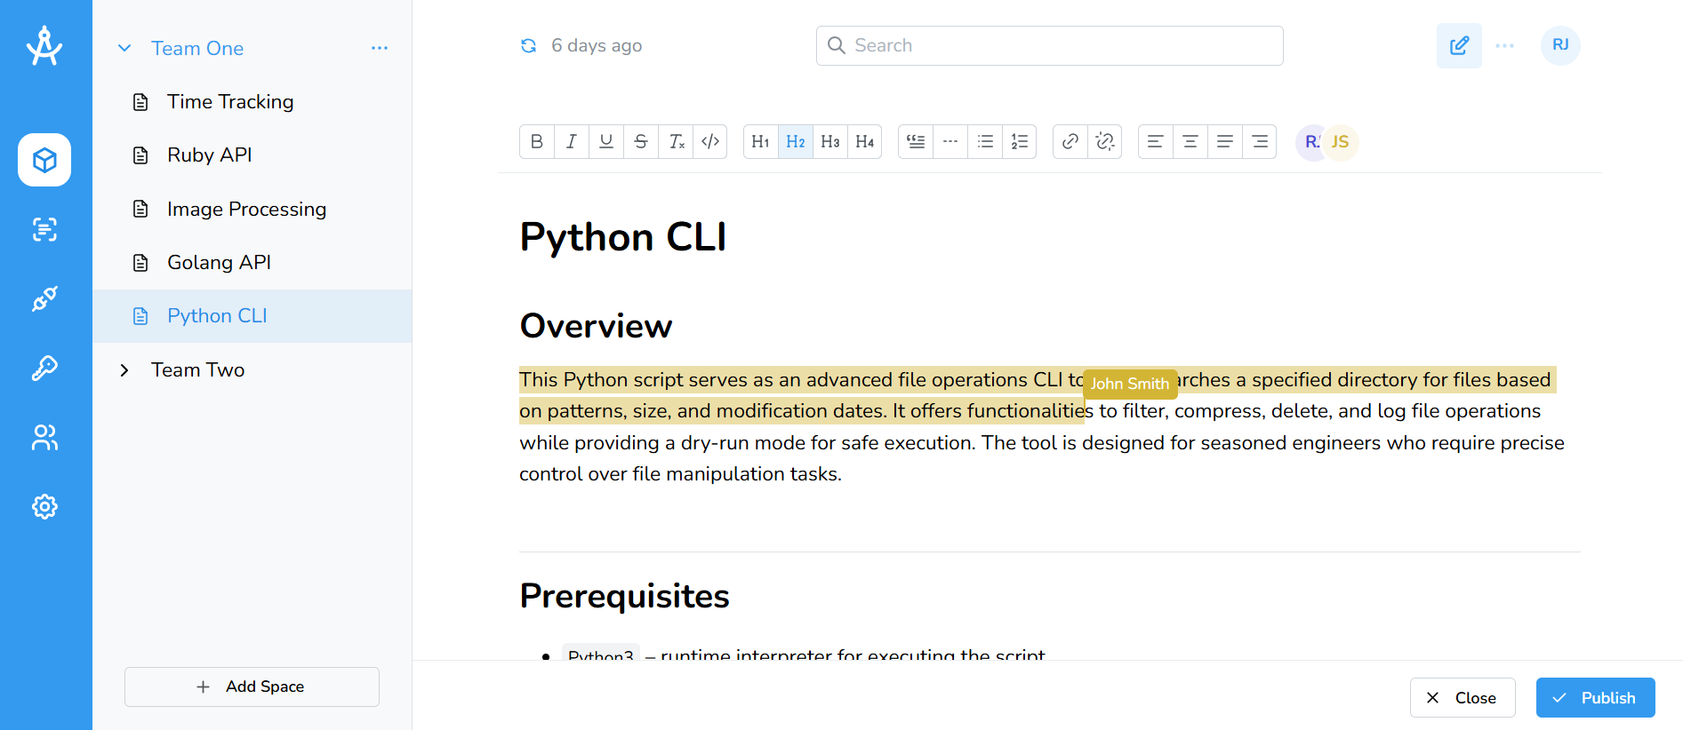Publish the document
This screenshot has width=1683, height=730.
click(x=1595, y=698)
